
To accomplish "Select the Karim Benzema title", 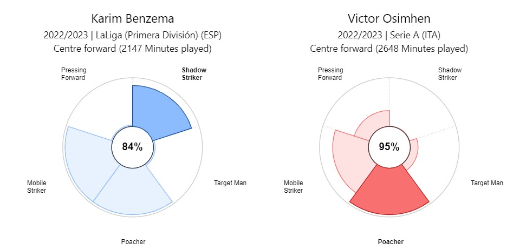I will pyautogui.click(x=133, y=19).
